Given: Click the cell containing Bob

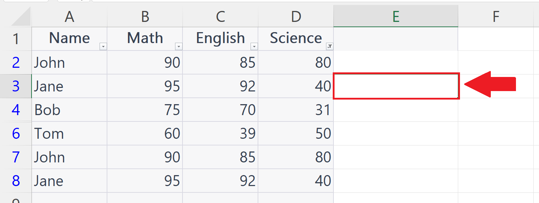Looking at the screenshot, I should (x=69, y=110).
